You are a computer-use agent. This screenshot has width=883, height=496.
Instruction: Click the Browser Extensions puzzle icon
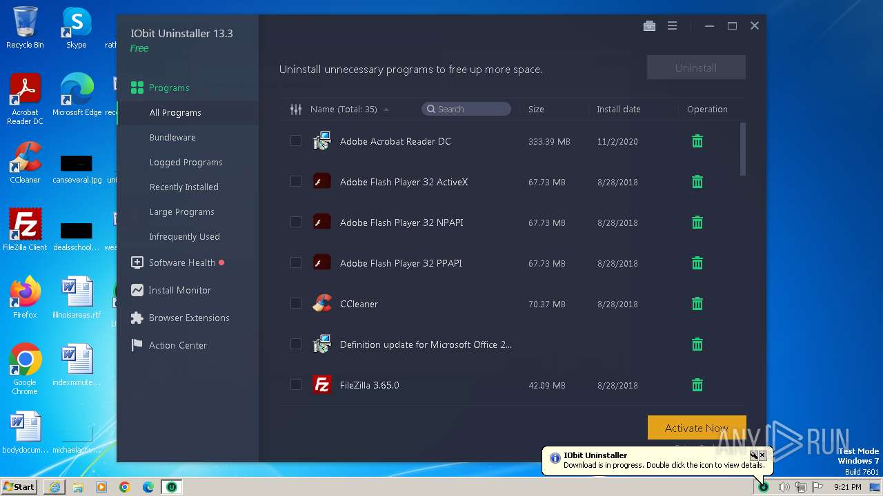pyautogui.click(x=137, y=318)
